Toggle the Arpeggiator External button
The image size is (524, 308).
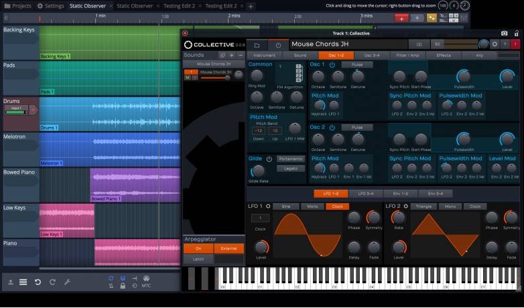pyautogui.click(x=228, y=249)
